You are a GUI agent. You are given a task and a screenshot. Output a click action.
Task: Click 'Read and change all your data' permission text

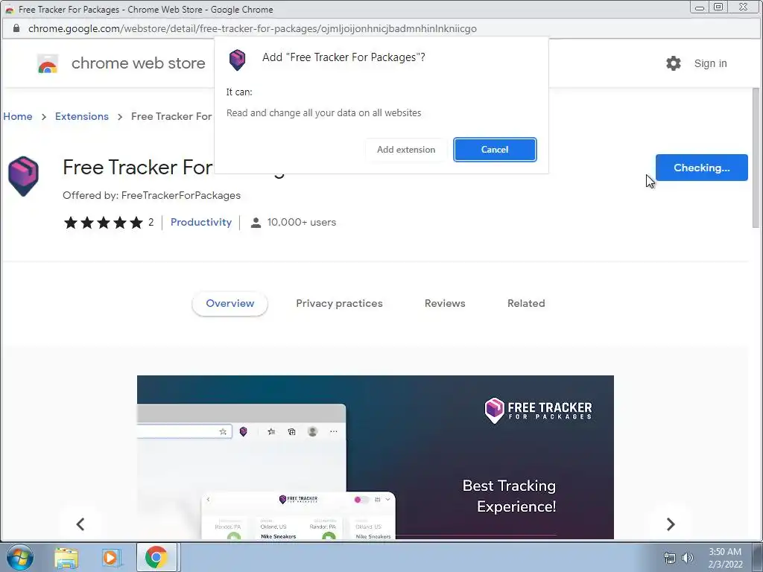pyautogui.click(x=323, y=113)
